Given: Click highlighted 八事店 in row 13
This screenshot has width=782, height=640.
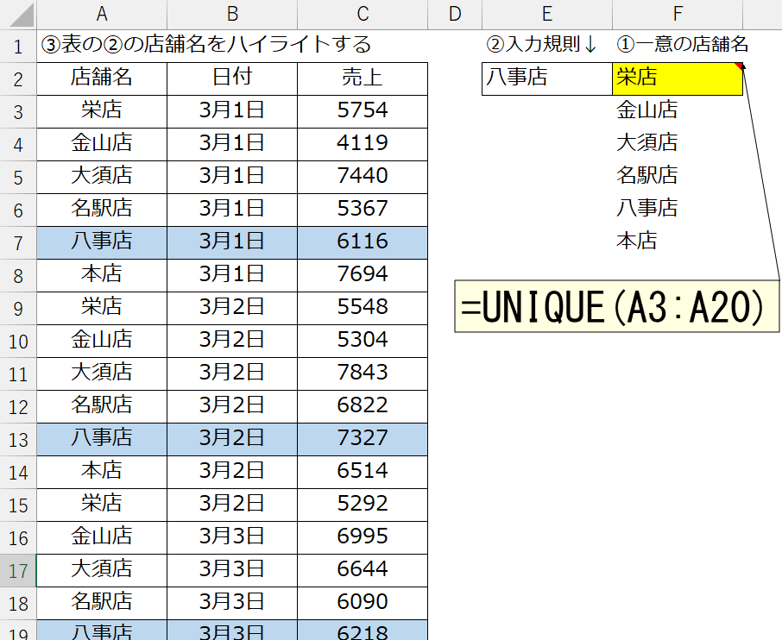Looking at the screenshot, I should [x=102, y=439].
